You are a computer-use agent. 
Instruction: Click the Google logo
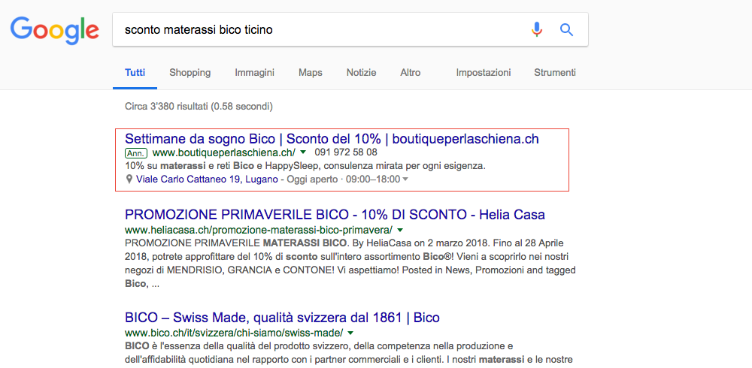(54, 30)
